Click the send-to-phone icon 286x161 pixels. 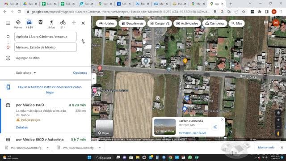coord(8,87)
